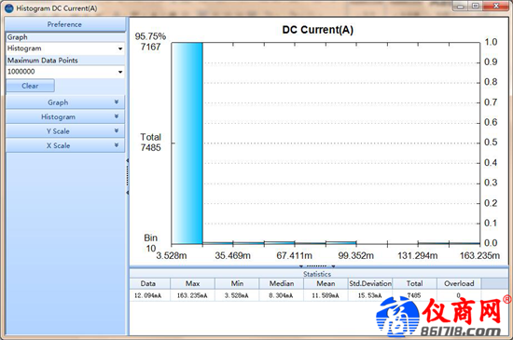Image resolution: width=513 pixels, height=340 pixels.
Task: Click the Preference panel header
Action: click(x=64, y=24)
